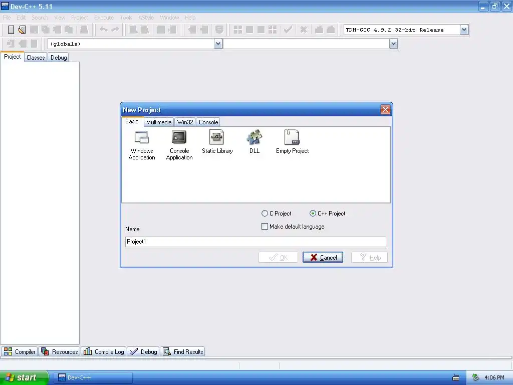
Task: Pick the Static Library project type
Action: pyautogui.click(x=217, y=142)
